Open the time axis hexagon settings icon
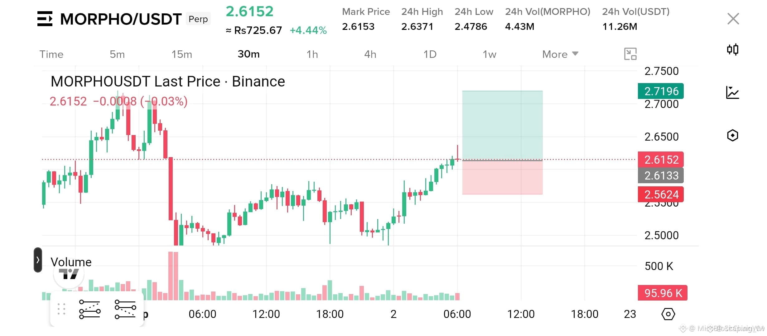Image resolution: width=767 pixels, height=336 pixels. (x=668, y=314)
